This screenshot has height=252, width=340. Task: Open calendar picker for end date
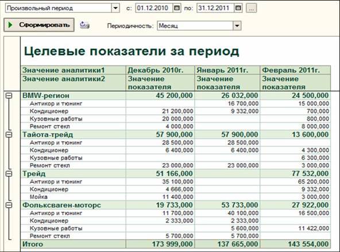point(238,8)
